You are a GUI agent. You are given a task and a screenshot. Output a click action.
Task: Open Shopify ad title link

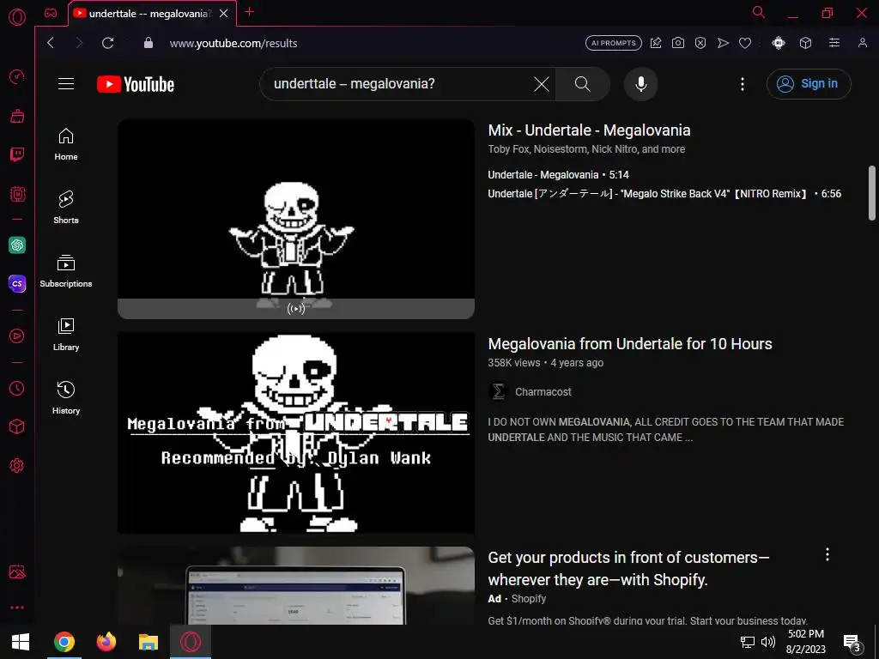[628, 568]
